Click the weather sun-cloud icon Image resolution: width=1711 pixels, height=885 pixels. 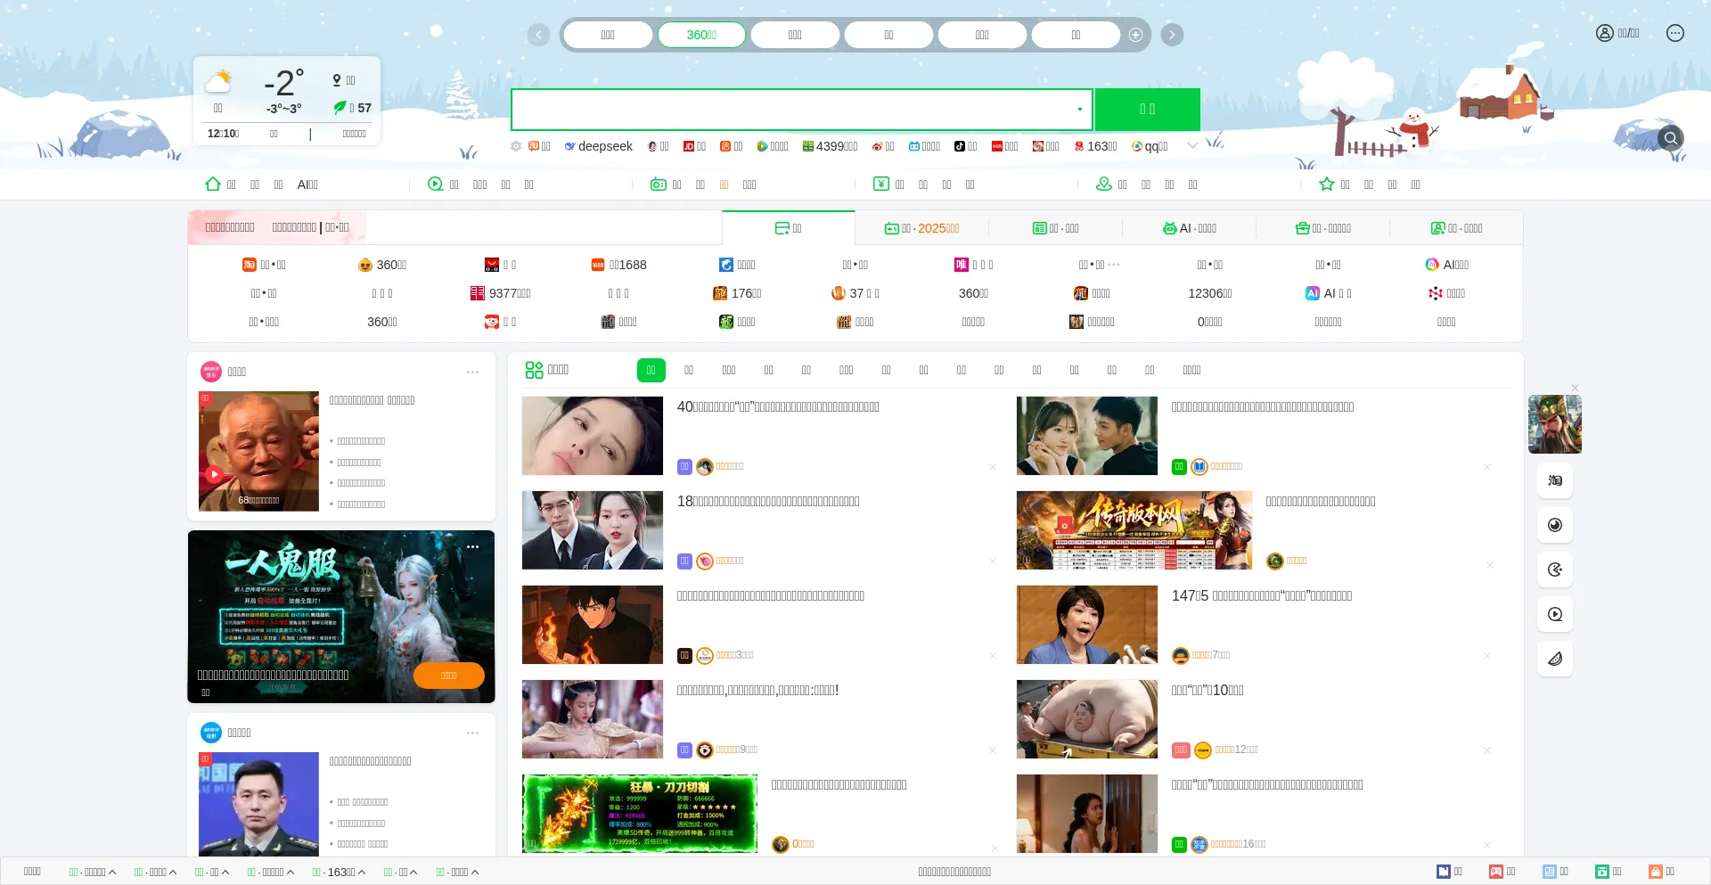coord(218,82)
